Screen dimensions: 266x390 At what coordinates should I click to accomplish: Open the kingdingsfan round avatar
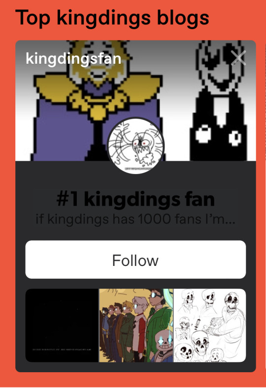tap(135, 145)
